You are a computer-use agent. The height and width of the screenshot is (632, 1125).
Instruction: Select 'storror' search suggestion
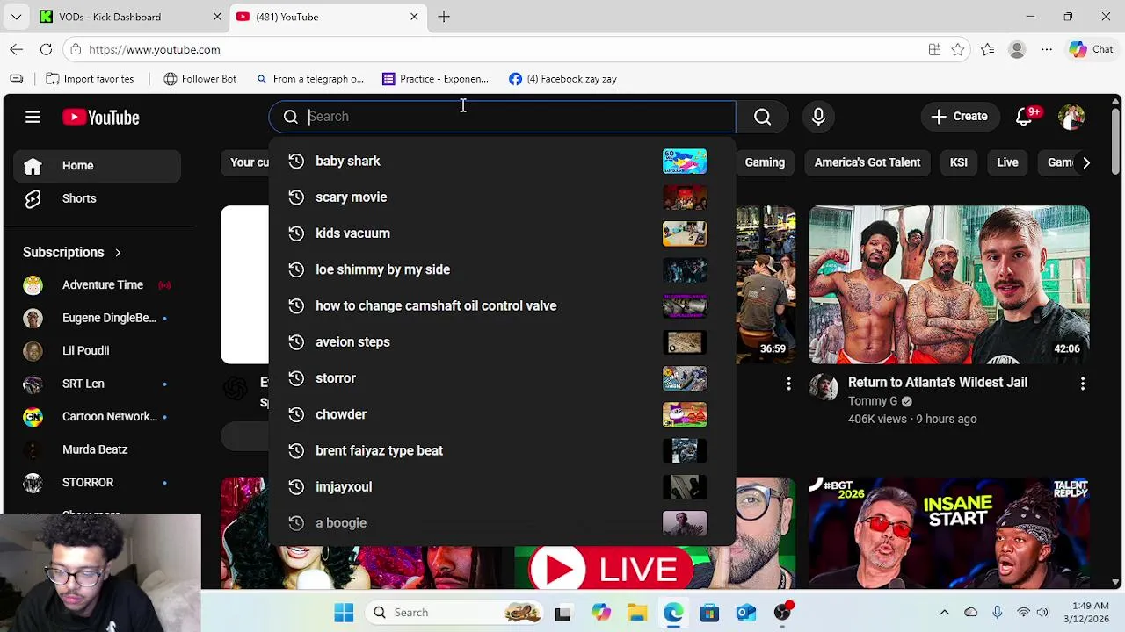click(502, 378)
